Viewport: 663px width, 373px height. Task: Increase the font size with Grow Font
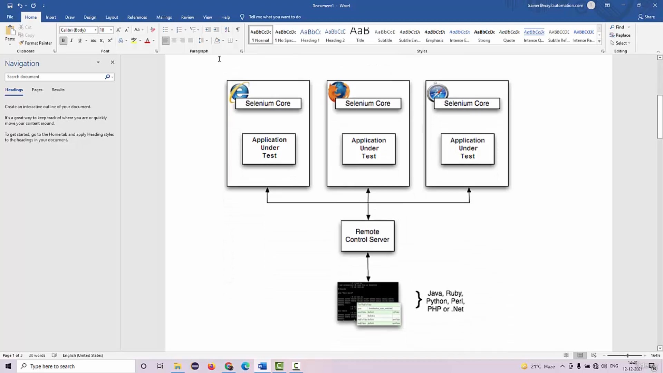tap(118, 30)
